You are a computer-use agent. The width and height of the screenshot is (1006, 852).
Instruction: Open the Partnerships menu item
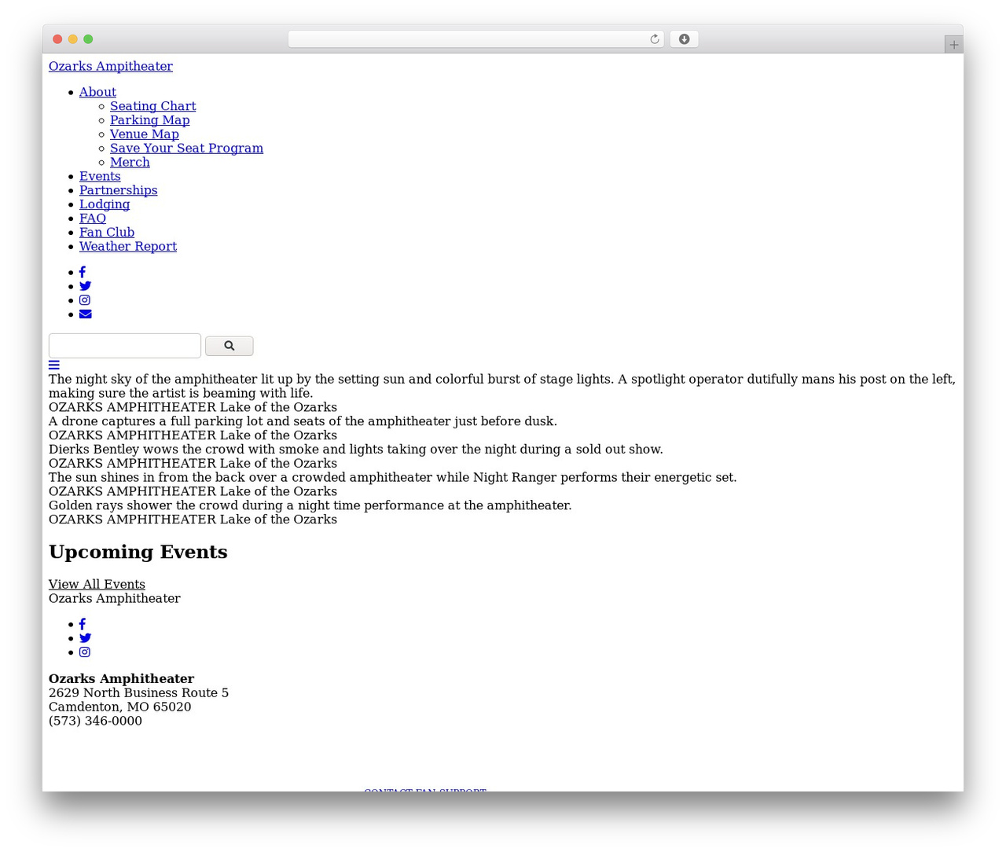tap(118, 190)
